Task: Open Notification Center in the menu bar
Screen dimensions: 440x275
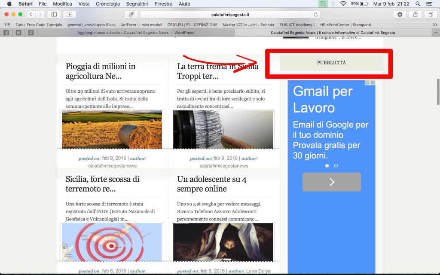Action: [x=429, y=3]
